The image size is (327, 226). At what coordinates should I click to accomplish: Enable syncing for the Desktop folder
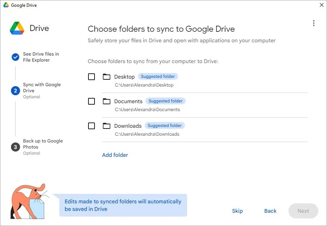[x=91, y=76]
